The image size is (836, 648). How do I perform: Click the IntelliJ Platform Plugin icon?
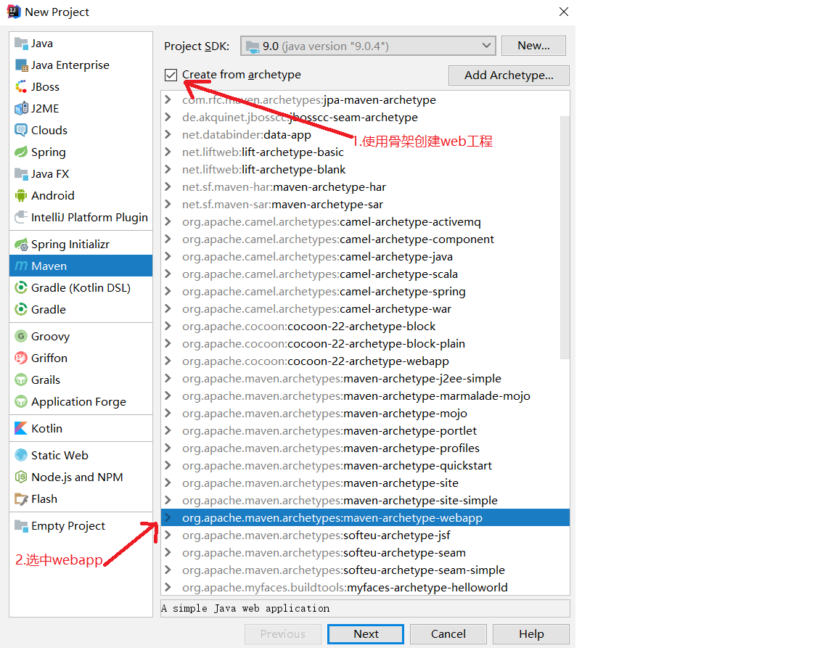(21, 217)
